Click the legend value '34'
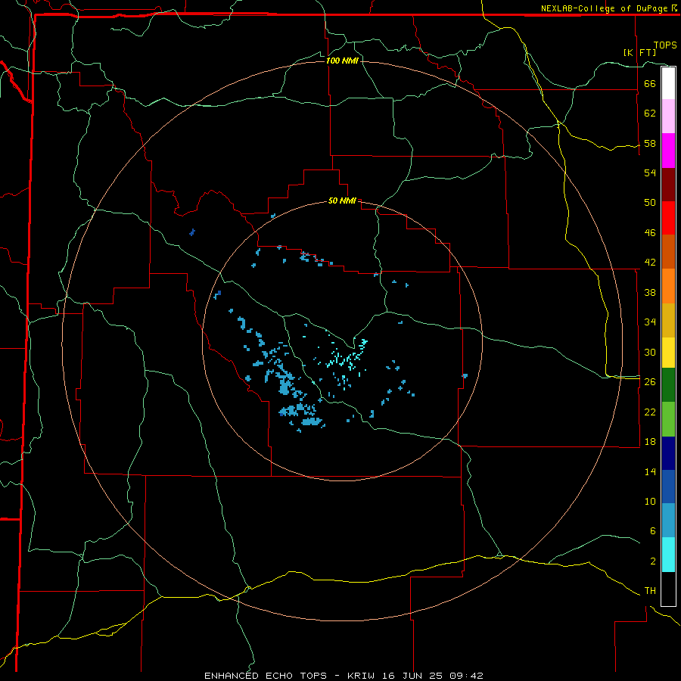 (650, 322)
